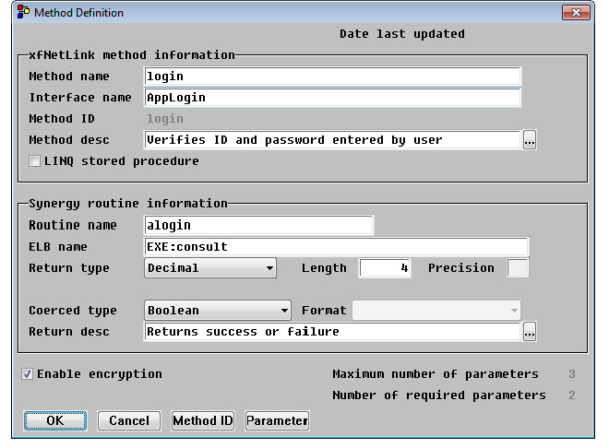
Task: Click in the Method name field
Action: click(x=332, y=77)
